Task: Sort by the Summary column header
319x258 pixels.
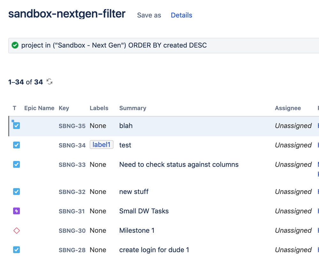Action: pyautogui.click(x=133, y=108)
